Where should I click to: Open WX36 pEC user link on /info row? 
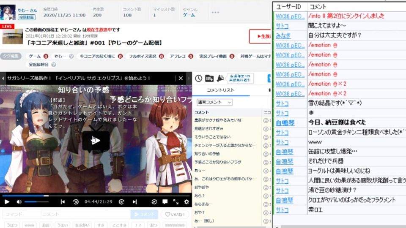tap(290, 16)
